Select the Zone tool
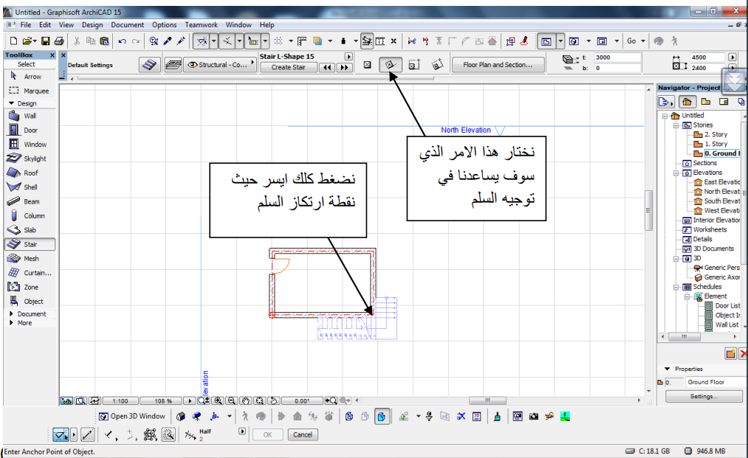The height and width of the screenshot is (458, 748). 30,288
